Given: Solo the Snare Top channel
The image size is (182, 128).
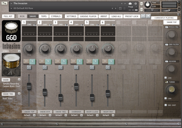Looking at the screenshot, I should pos(32,61).
